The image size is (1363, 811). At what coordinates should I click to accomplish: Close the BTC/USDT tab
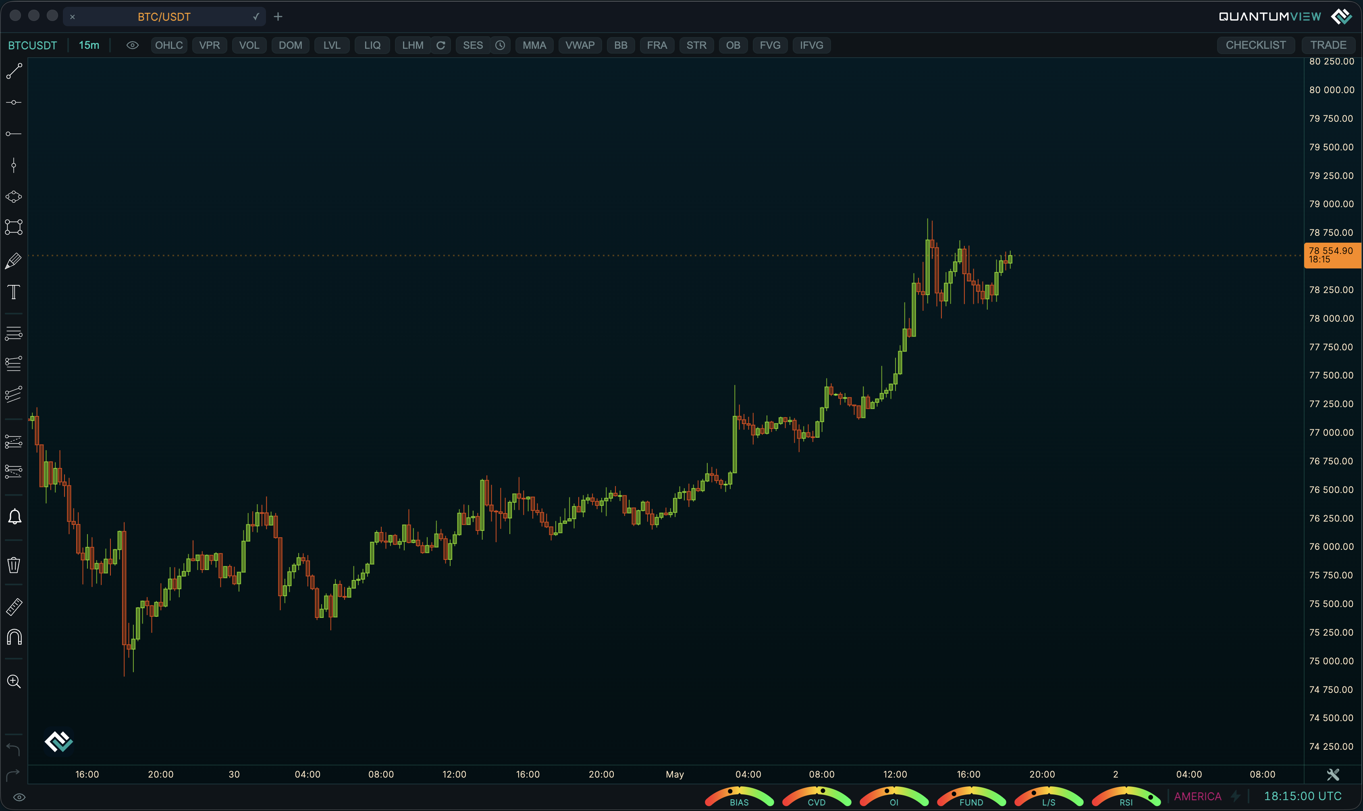pyautogui.click(x=72, y=17)
